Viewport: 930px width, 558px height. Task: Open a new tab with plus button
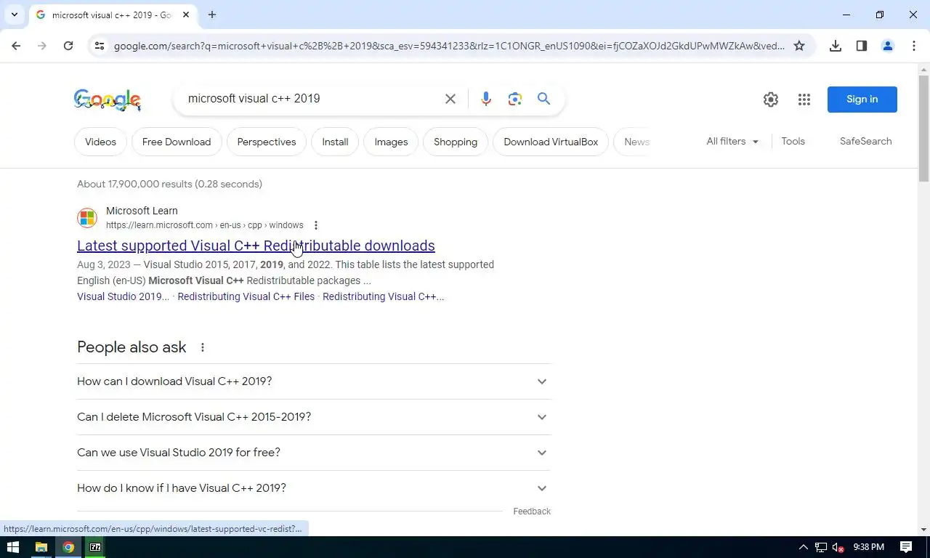click(x=212, y=15)
